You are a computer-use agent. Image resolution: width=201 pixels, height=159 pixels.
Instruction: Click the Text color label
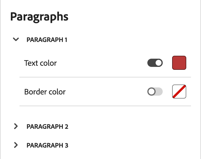point(40,63)
